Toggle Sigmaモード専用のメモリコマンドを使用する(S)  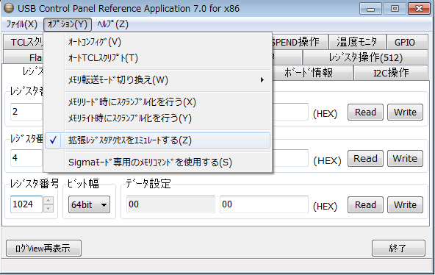[157, 162]
